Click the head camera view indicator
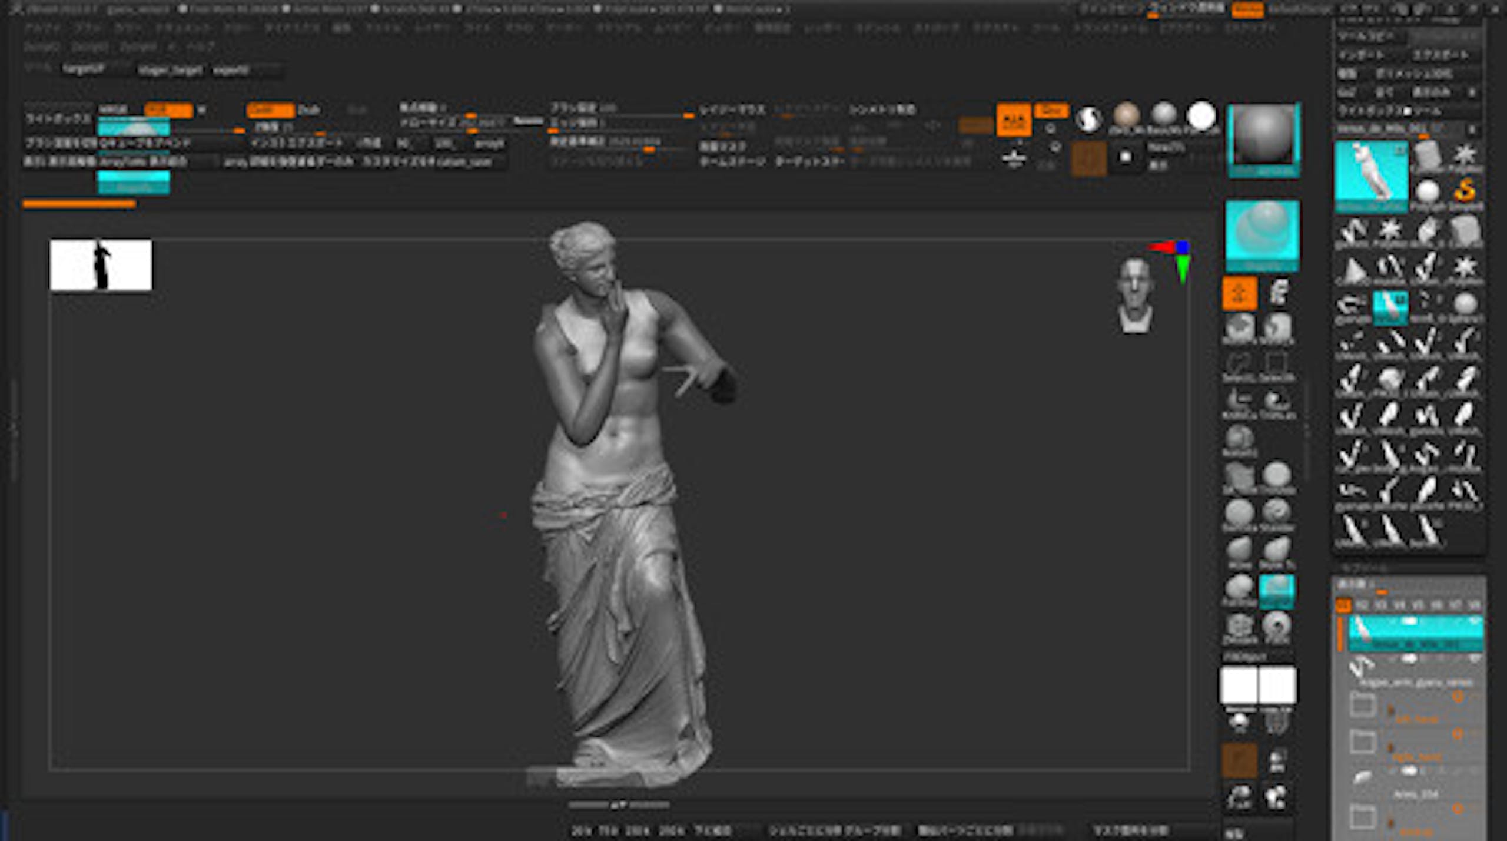Image resolution: width=1507 pixels, height=841 pixels. pos(1135,296)
